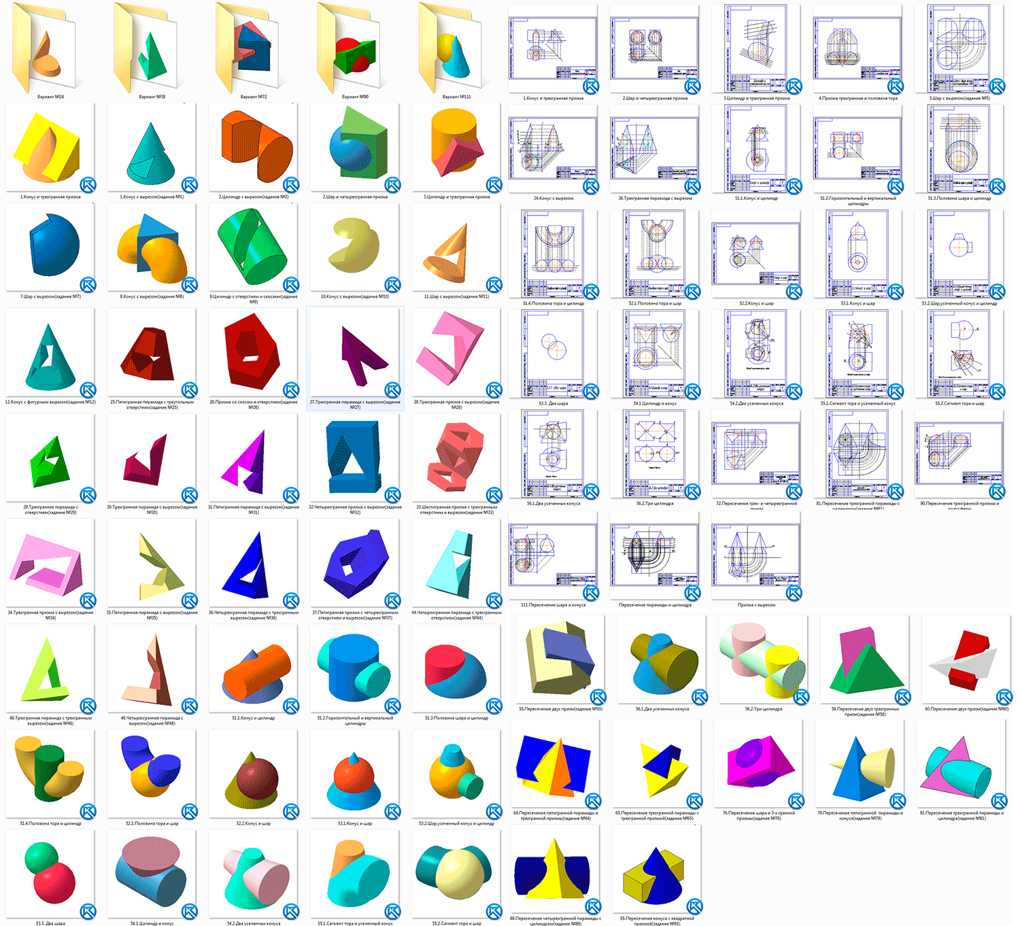
Task: Click label '55.1.Сегмент тора и усеченный конус' under the drawing
Action: click(857, 403)
